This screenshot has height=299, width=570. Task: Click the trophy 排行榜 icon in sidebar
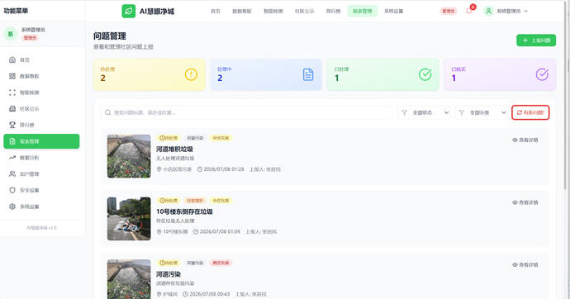(x=12, y=125)
